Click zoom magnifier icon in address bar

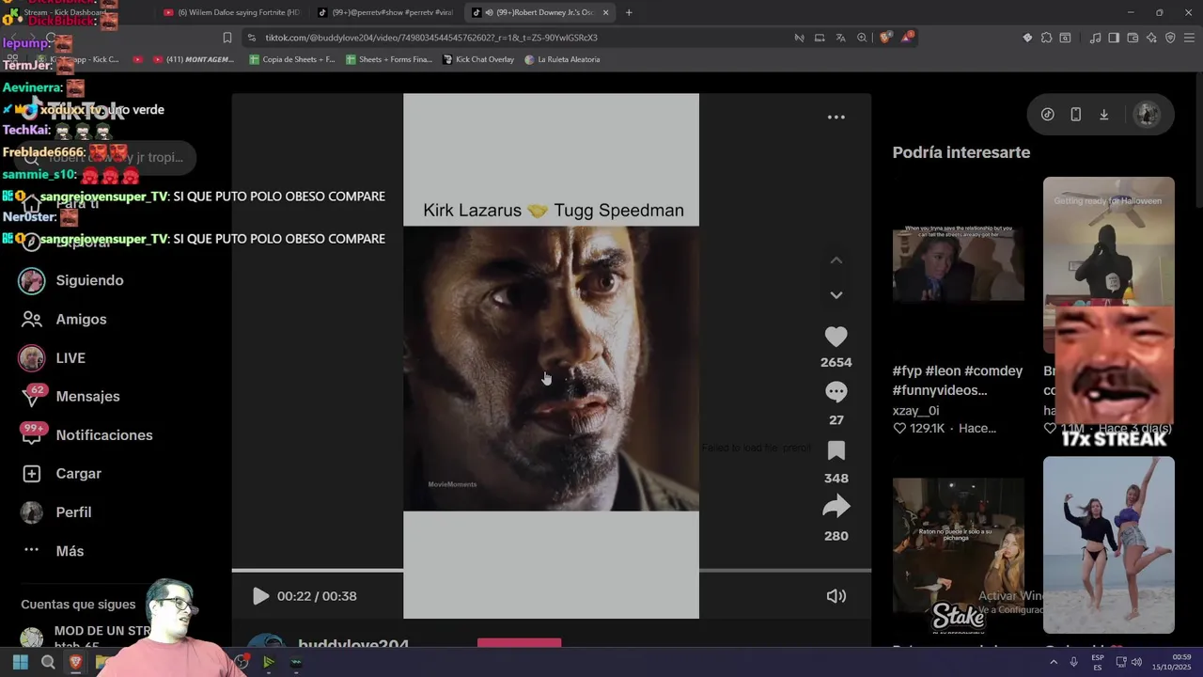861,38
